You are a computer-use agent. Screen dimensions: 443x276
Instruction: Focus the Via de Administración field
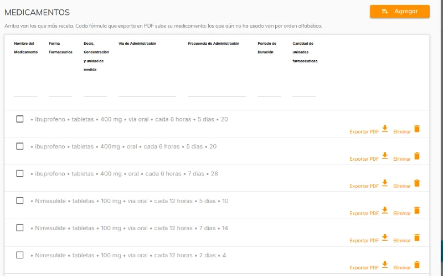[147, 93]
